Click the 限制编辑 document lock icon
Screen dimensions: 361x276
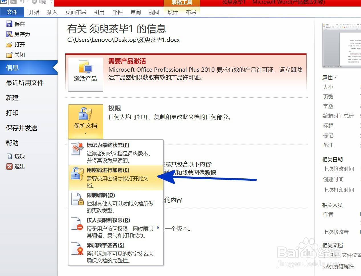tap(77, 199)
